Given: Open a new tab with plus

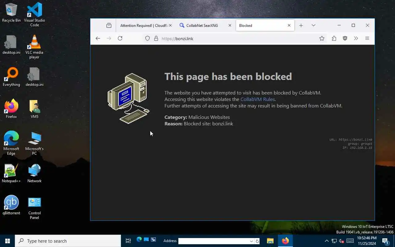Looking at the screenshot, I should 301,26.
